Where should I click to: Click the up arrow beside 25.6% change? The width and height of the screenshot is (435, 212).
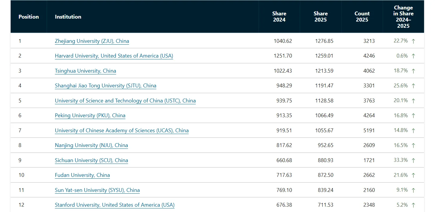click(x=413, y=86)
